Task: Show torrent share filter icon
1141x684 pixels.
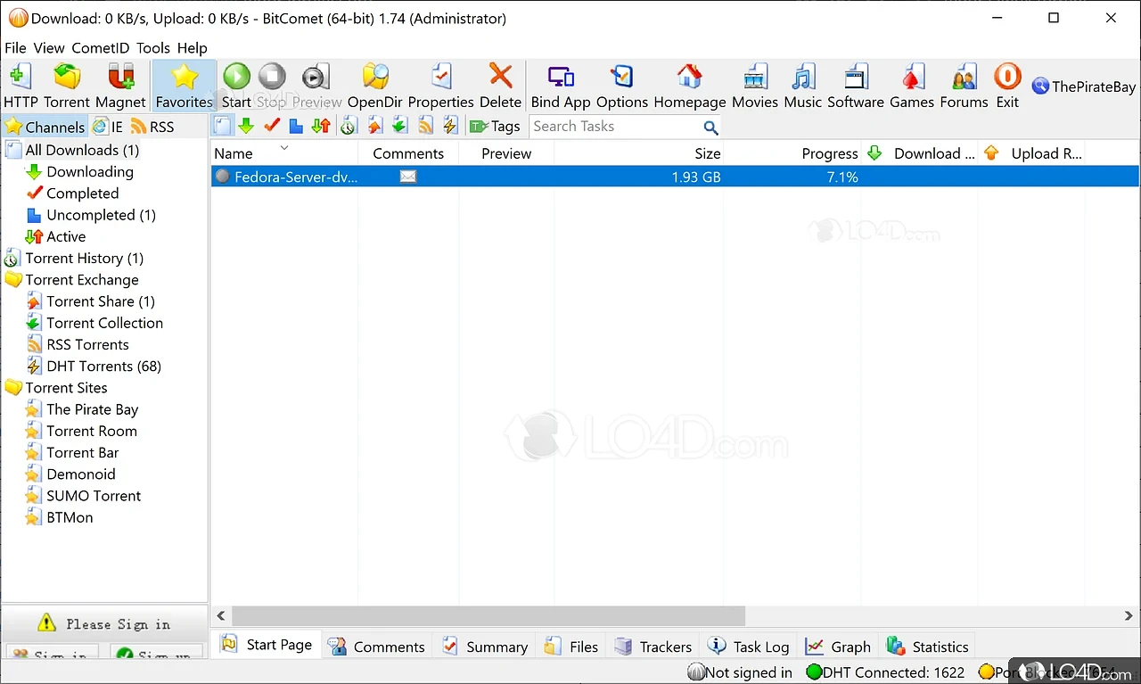Action: click(x=374, y=127)
